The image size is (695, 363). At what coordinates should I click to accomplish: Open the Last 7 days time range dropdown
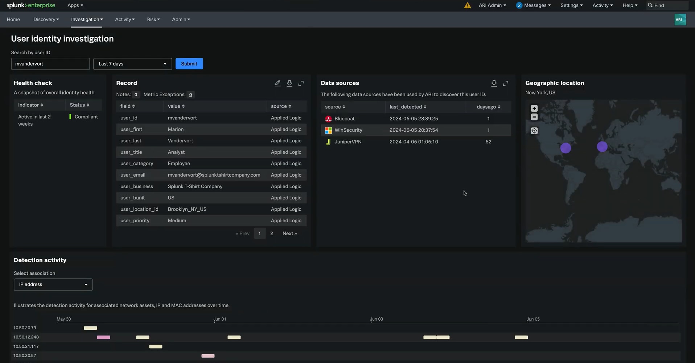(132, 64)
